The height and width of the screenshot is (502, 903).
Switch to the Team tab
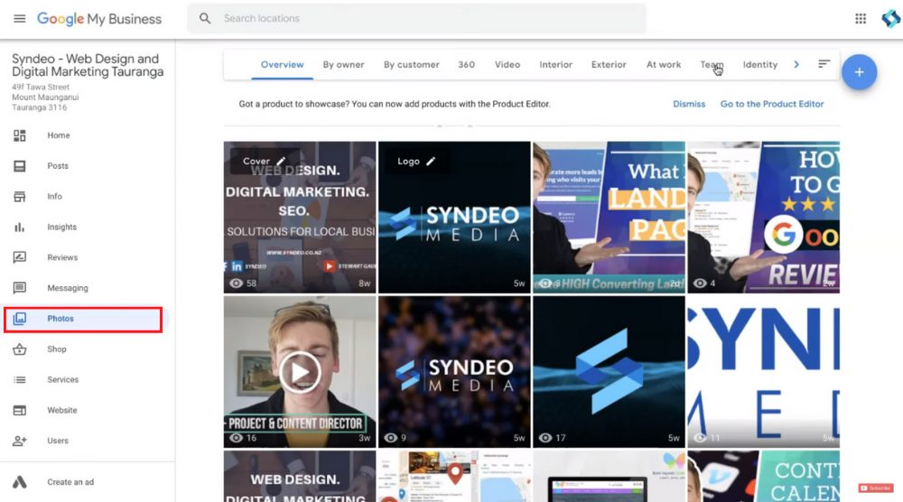[x=712, y=64]
